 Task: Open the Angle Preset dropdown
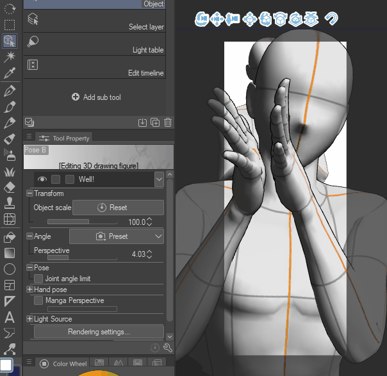(x=117, y=236)
